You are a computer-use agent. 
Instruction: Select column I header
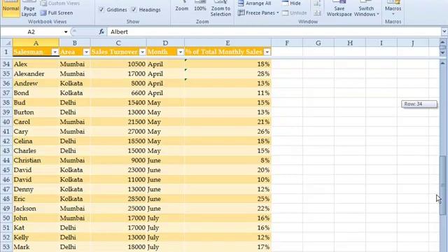[381, 43]
